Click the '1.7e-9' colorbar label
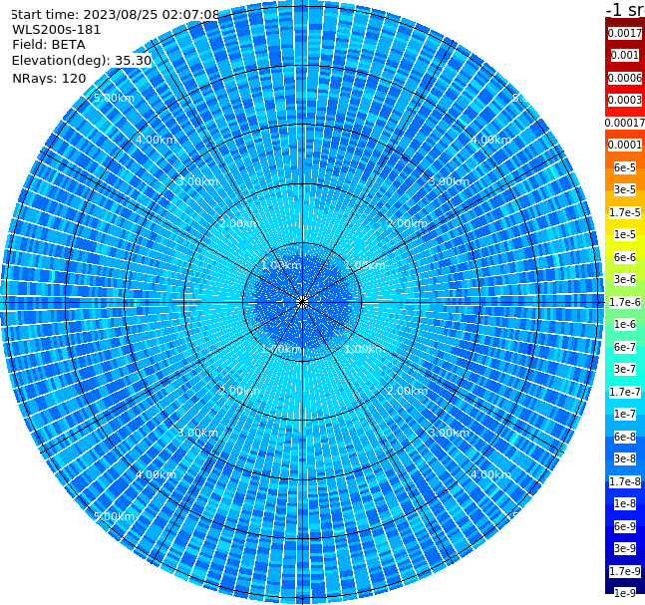The width and height of the screenshot is (645, 605). [x=625, y=571]
